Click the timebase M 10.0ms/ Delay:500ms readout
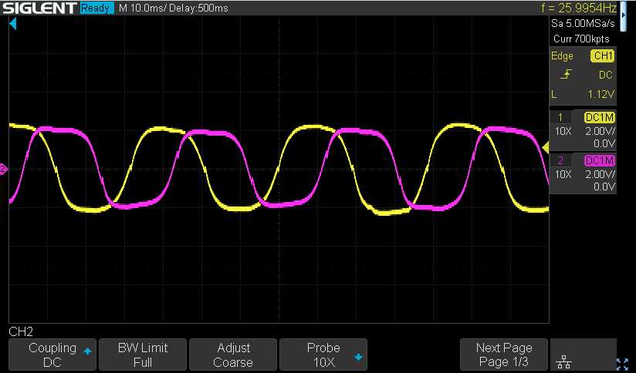The height and width of the screenshot is (373, 636). [x=174, y=8]
